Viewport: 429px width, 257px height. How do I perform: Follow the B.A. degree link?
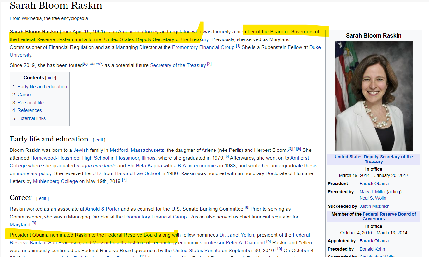point(183,166)
